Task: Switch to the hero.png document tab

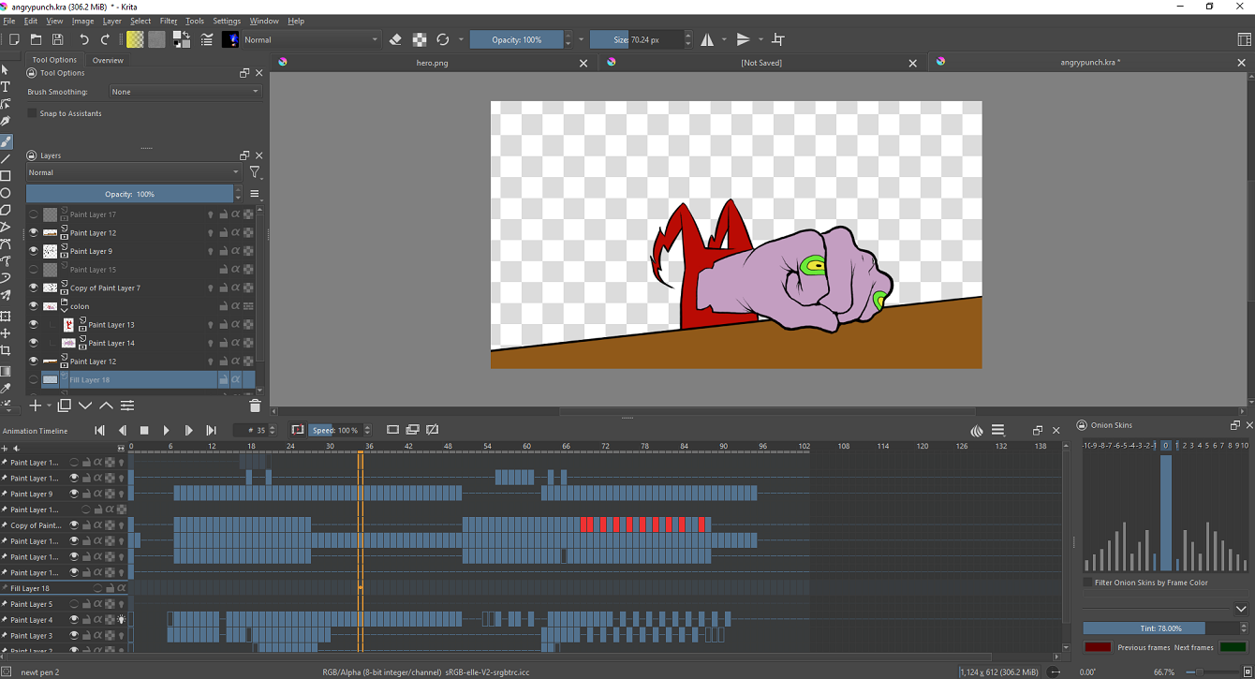Action: tap(432, 63)
